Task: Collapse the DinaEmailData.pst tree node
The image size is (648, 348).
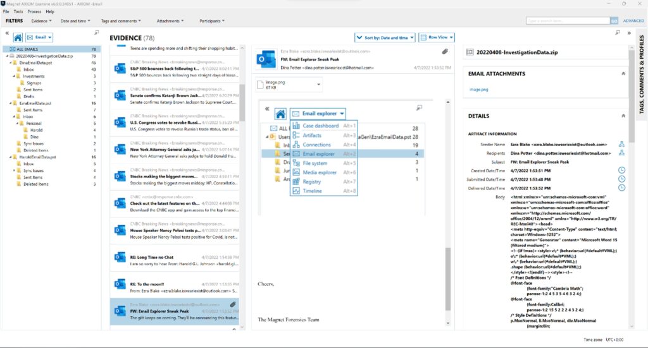Action: pos(11,63)
